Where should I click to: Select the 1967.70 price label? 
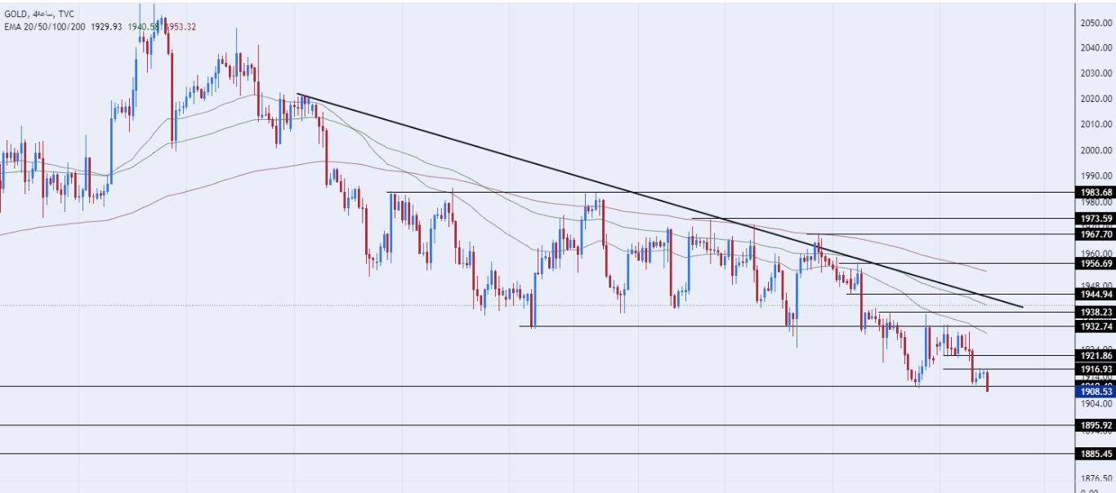tap(1096, 233)
